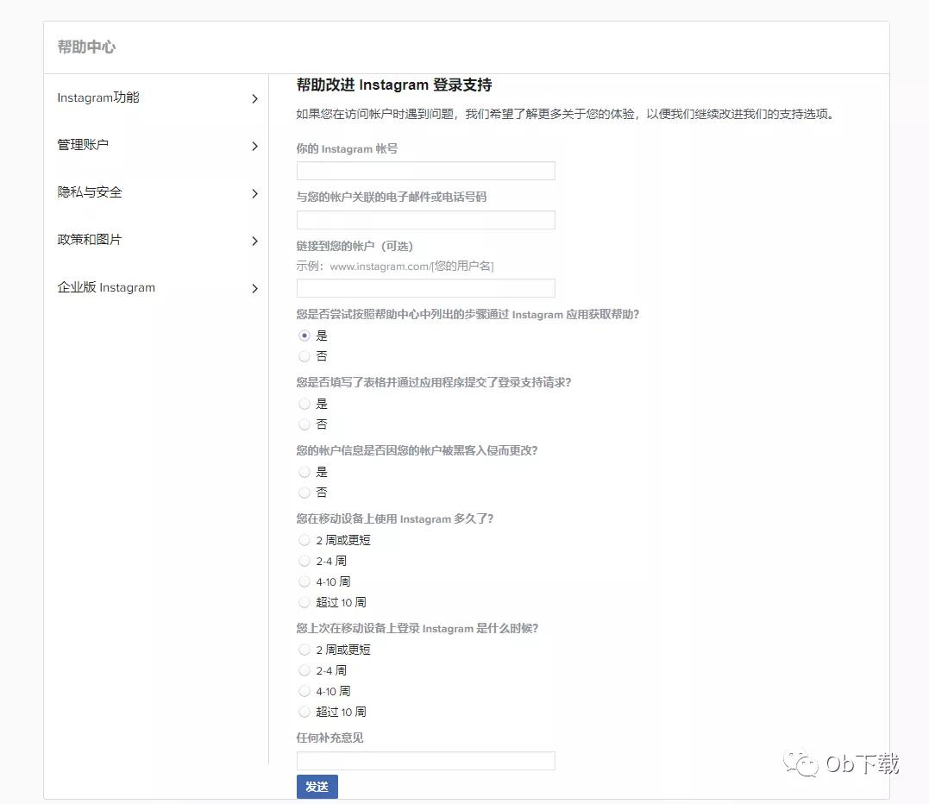Expand the 企业版 Instagram chevron
The image size is (929, 804).
point(254,288)
